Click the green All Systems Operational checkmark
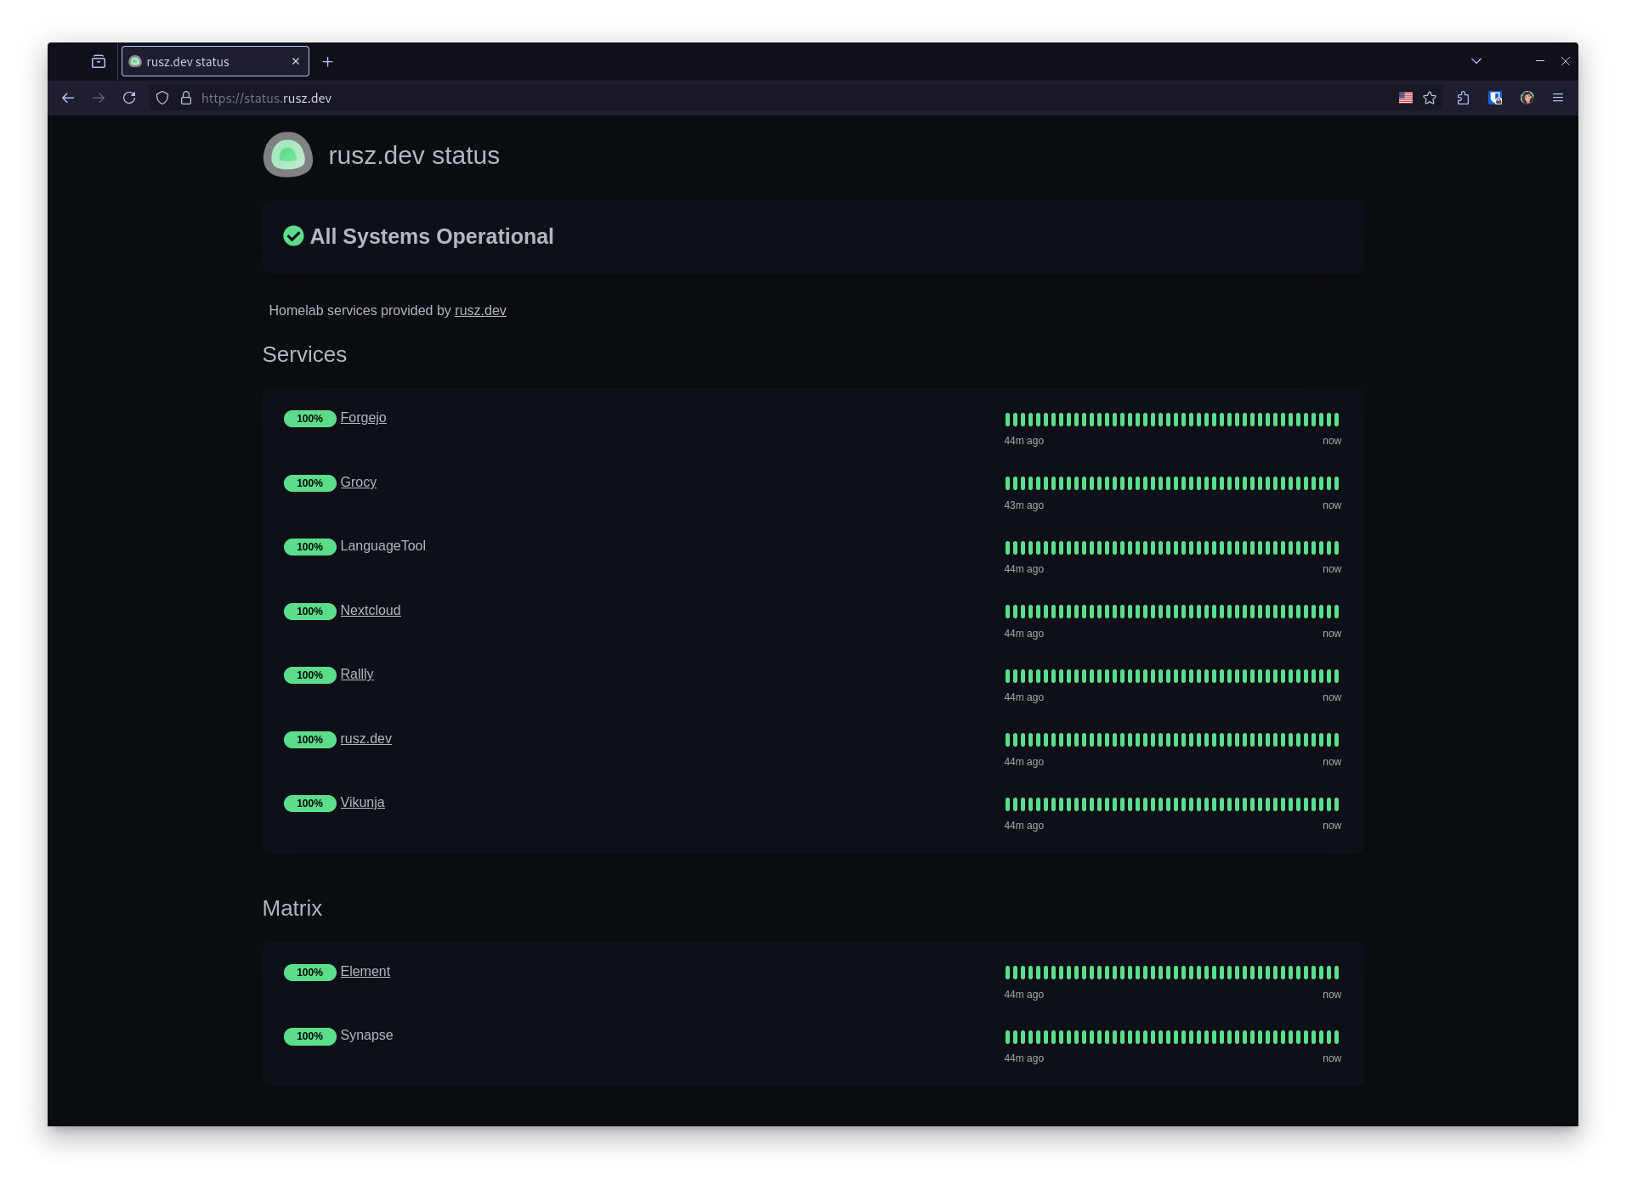1626x1179 pixels. pos(293,236)
